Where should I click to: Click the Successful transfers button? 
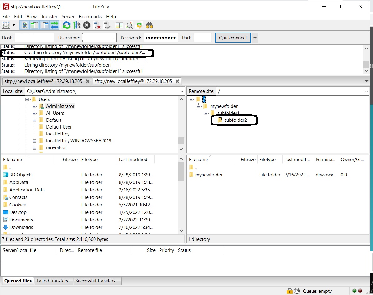97,281
